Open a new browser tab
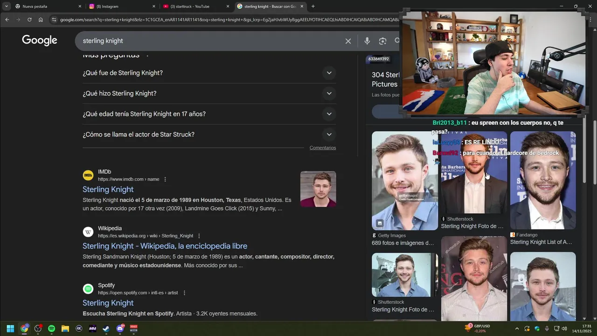The width and height of the screenshot is (597, 336). pyautogui.click(x=313, y=7)
